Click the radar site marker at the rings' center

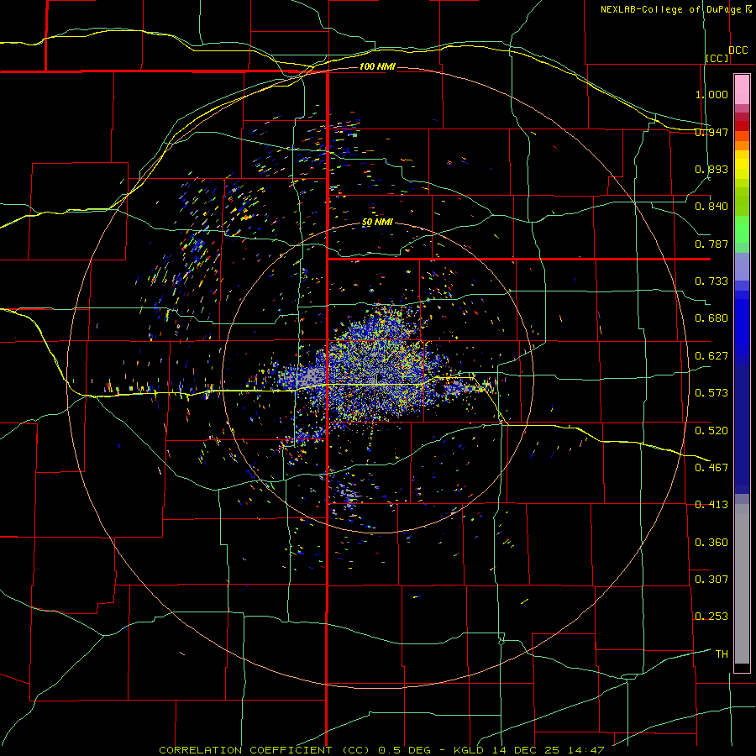377,379
